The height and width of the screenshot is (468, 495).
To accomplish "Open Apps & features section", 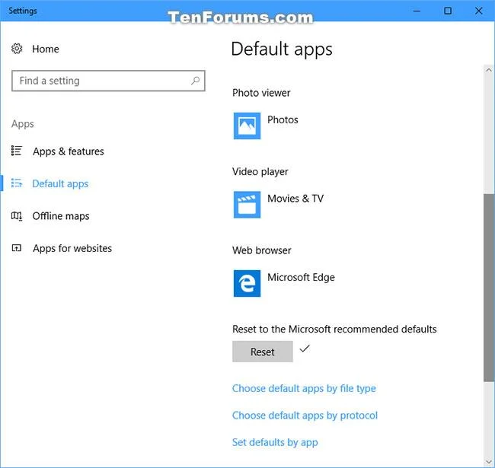I will coord(69,151).
